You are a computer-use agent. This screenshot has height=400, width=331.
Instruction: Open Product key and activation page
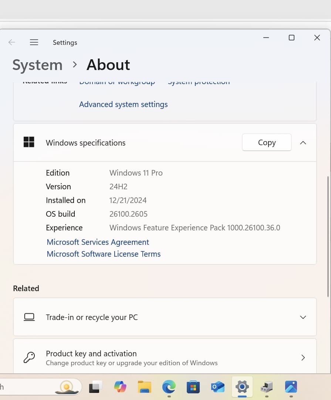(x=165, y=357)
